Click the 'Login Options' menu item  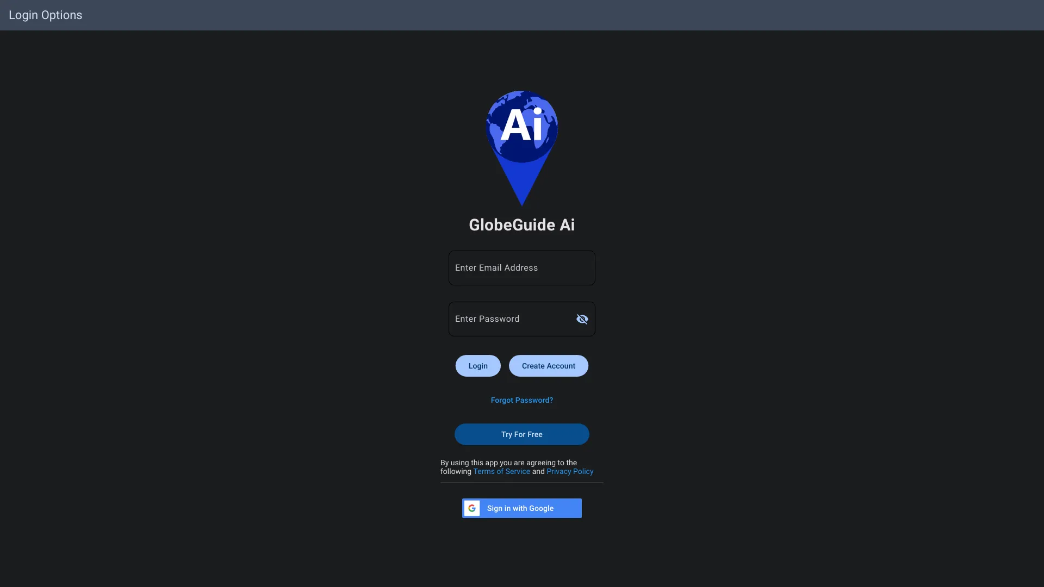tap(45, 15)
